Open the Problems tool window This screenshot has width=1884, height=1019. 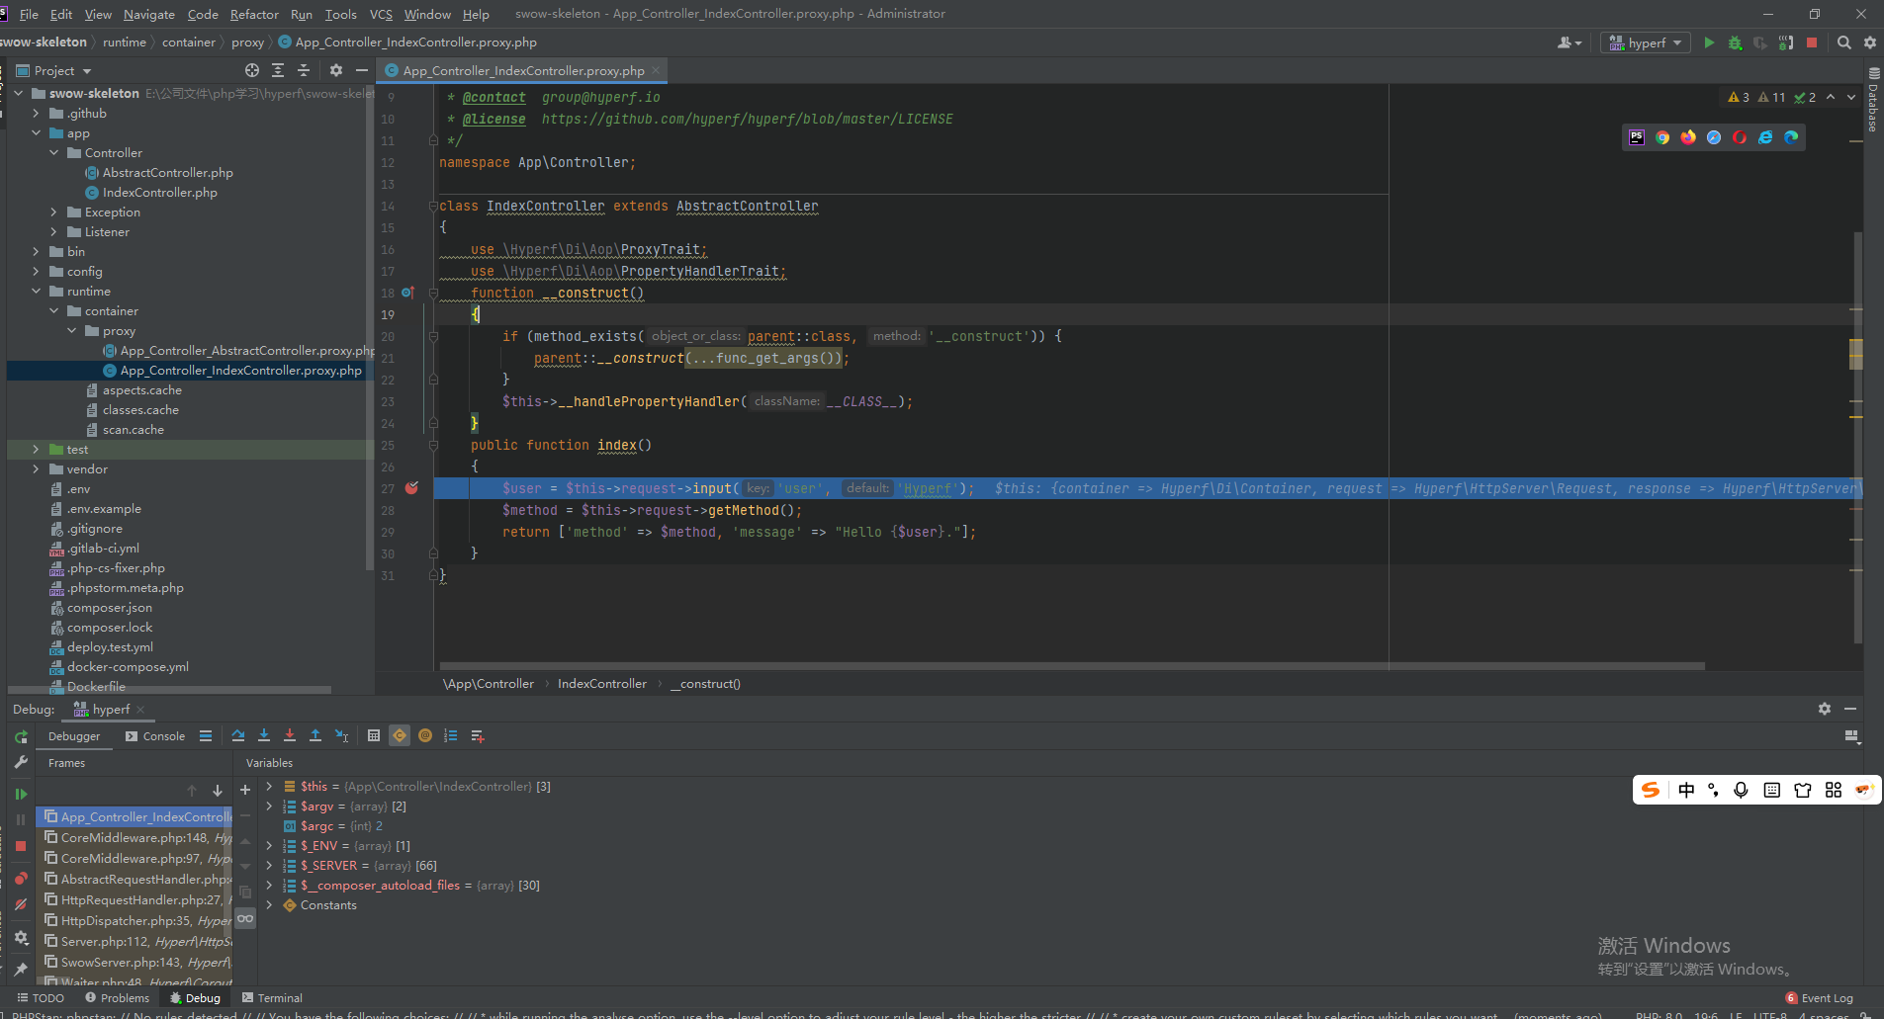pyautogui.click(x=117, y=998)
